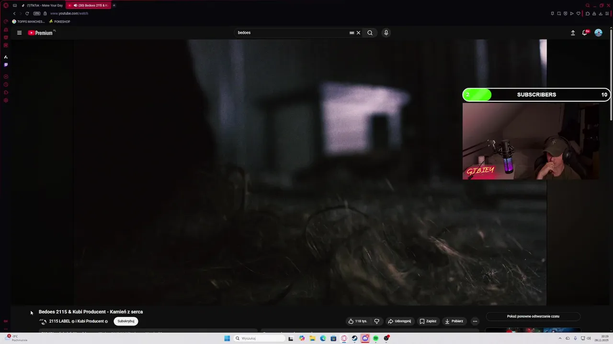Expand hidden system tray icons chevron
Screen dimensions: 613x344
[560, 338]
